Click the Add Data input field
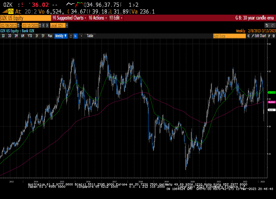Viewport: 276px width, 199px height. [229, 36]
